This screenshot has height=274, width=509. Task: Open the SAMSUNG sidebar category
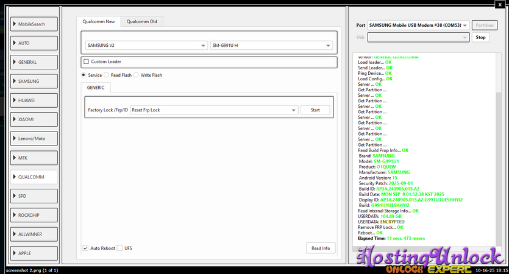coord(35,81)
